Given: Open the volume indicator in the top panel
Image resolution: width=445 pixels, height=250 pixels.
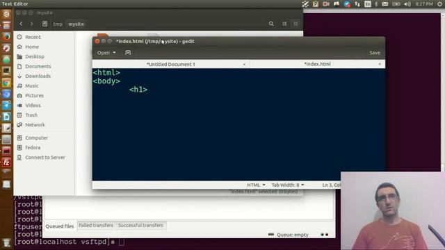Looking at the screenshot, I should pos(407,4).
